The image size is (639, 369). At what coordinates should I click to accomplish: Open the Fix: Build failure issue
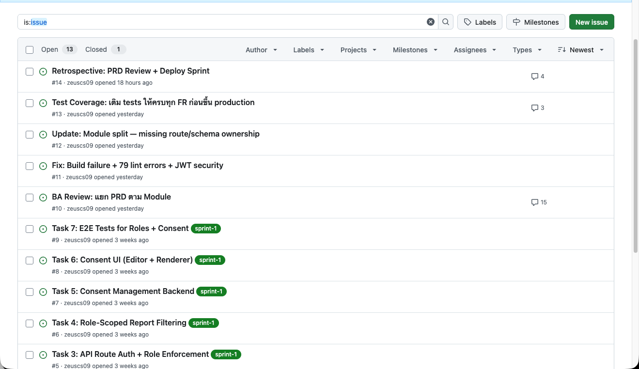(x=137, y=165)
